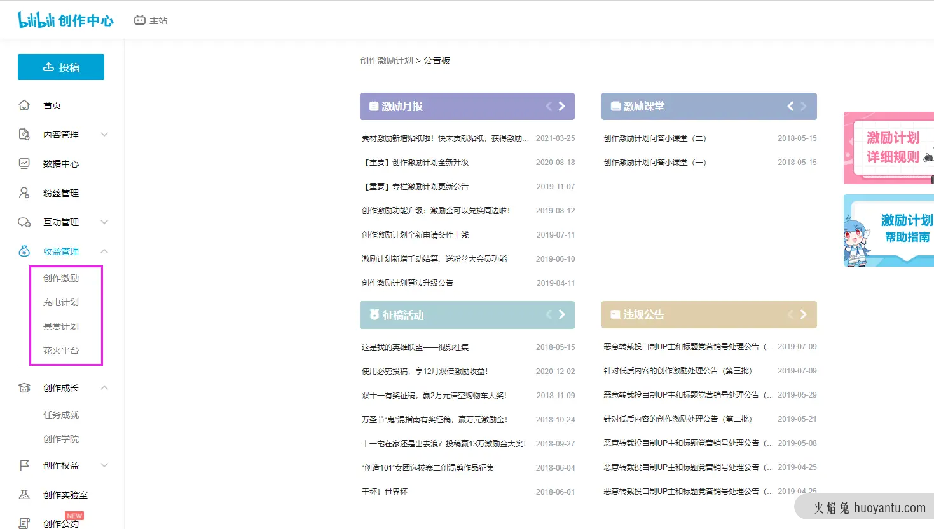Image resolution: width=934 pixels, height=529 pixels.
Task: Open 【重要】专栏激励计划更新公告 announcement
Action: tap(415, 187)
